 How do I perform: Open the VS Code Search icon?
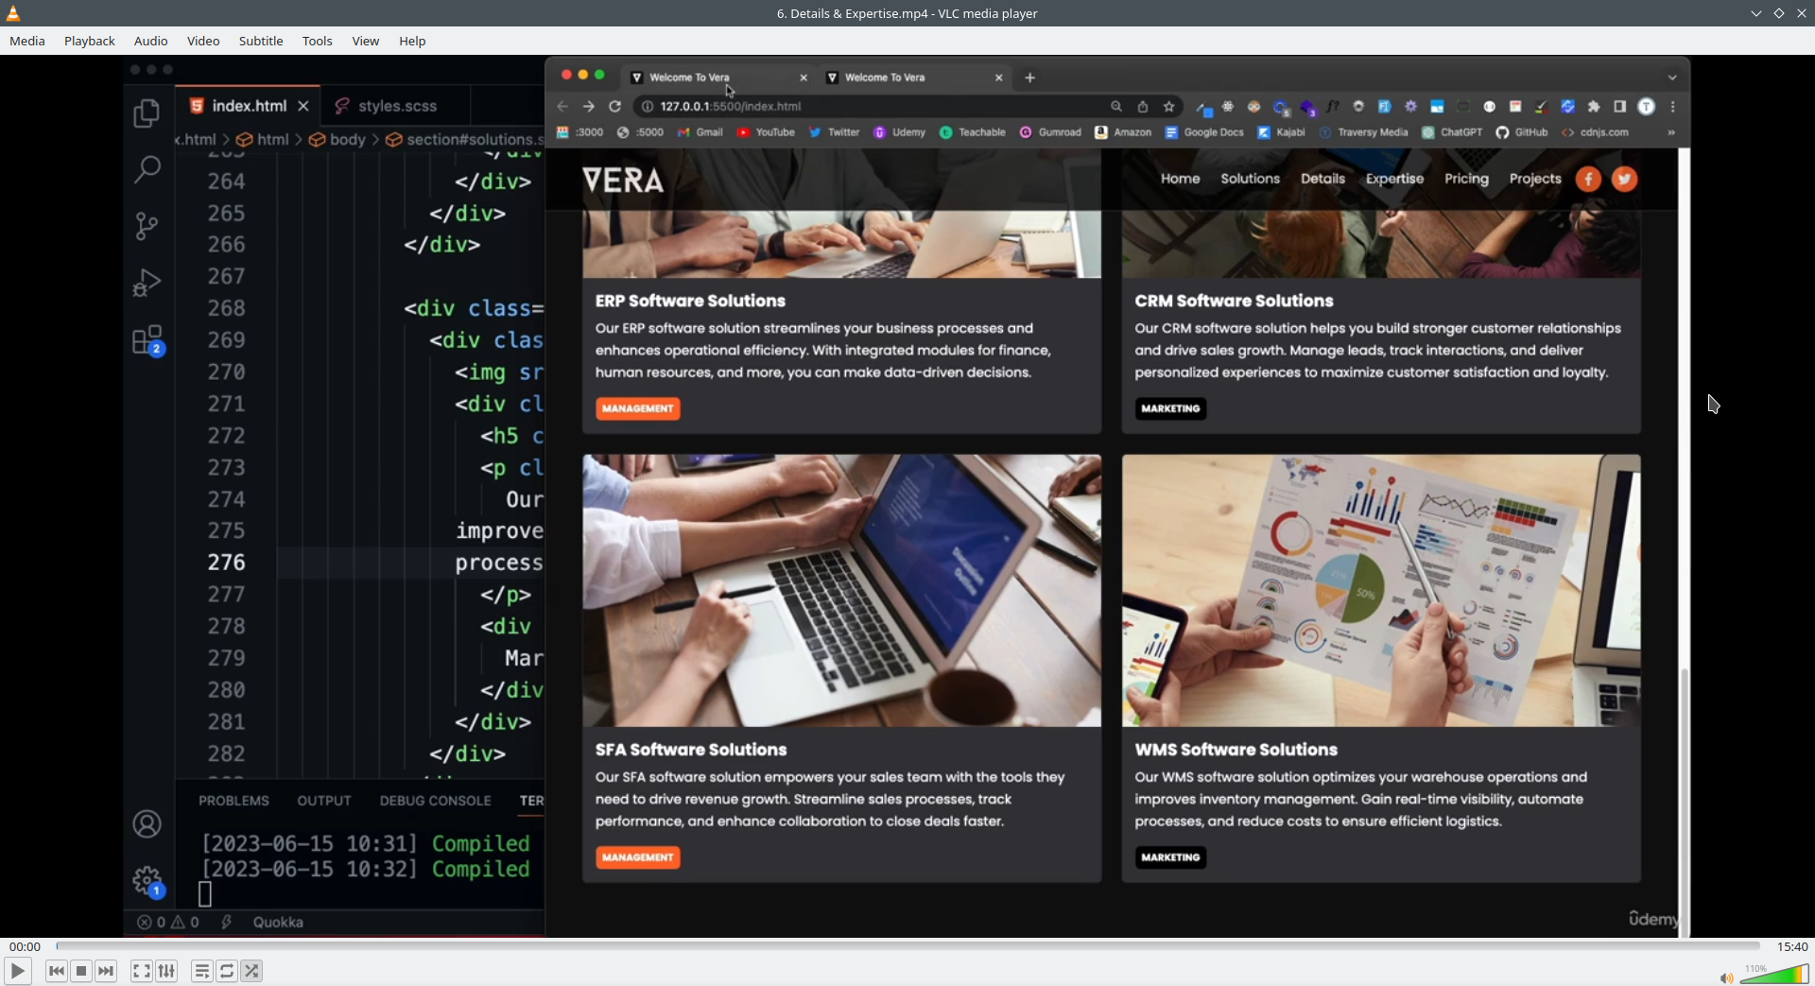[x=147, y=169]
